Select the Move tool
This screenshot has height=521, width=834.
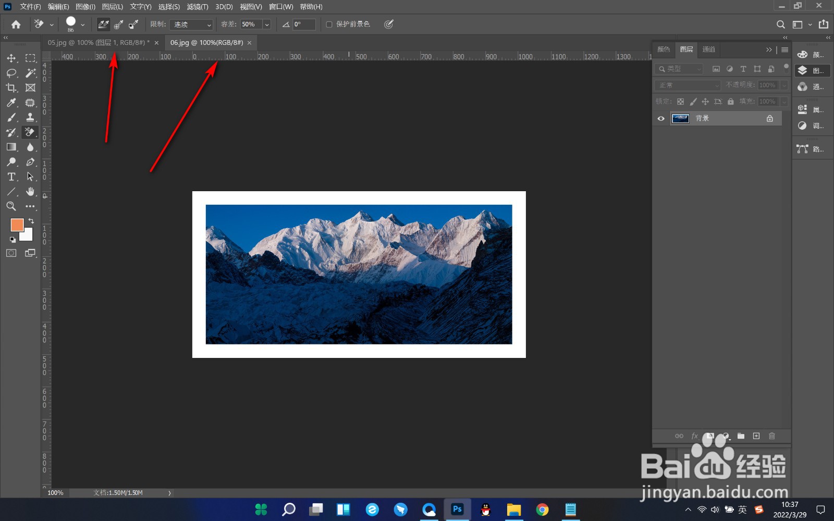11,58
